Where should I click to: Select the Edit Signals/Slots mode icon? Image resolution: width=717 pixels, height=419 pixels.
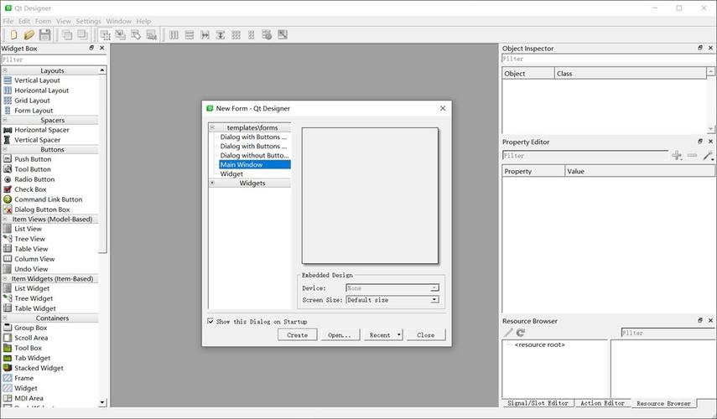(120, 34)
